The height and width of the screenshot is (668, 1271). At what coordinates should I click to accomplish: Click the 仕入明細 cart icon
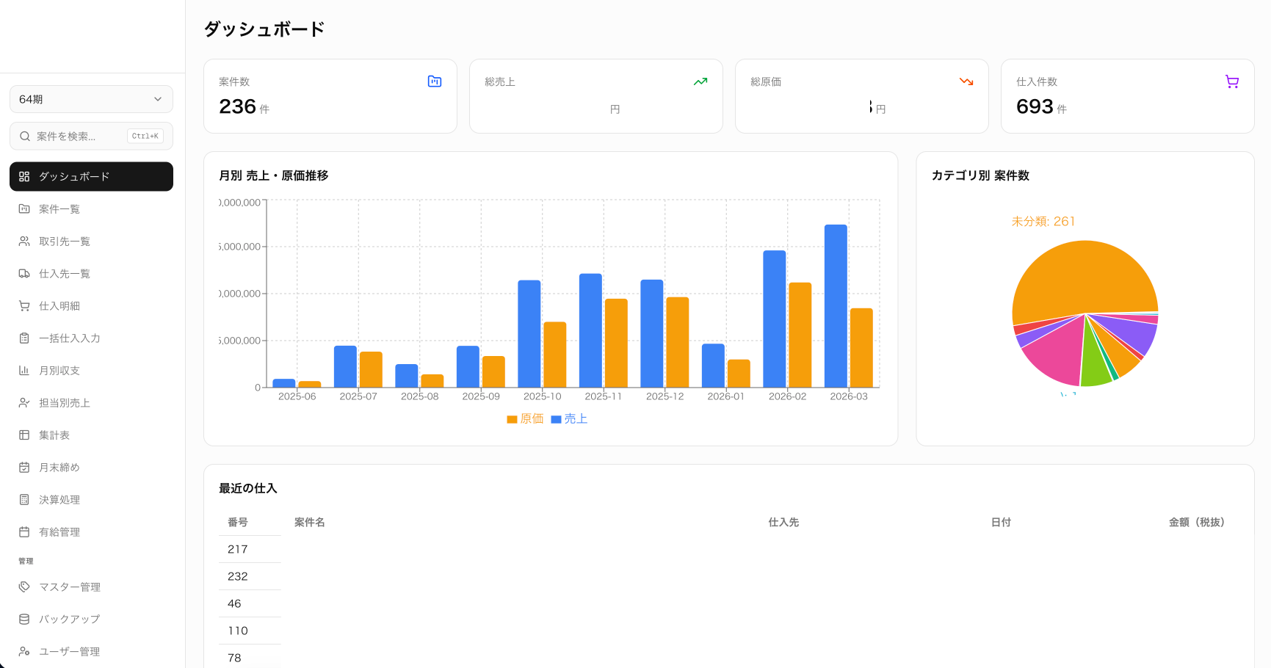click(x=24, y=305)
